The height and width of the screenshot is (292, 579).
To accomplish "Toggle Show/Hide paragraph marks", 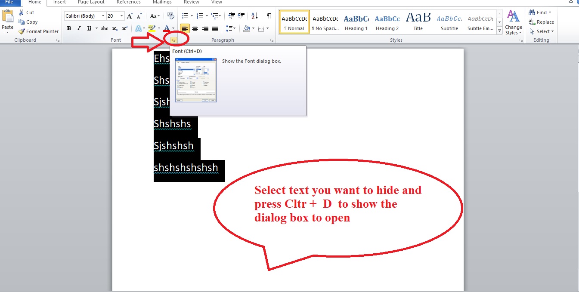I will click(269, 15).
